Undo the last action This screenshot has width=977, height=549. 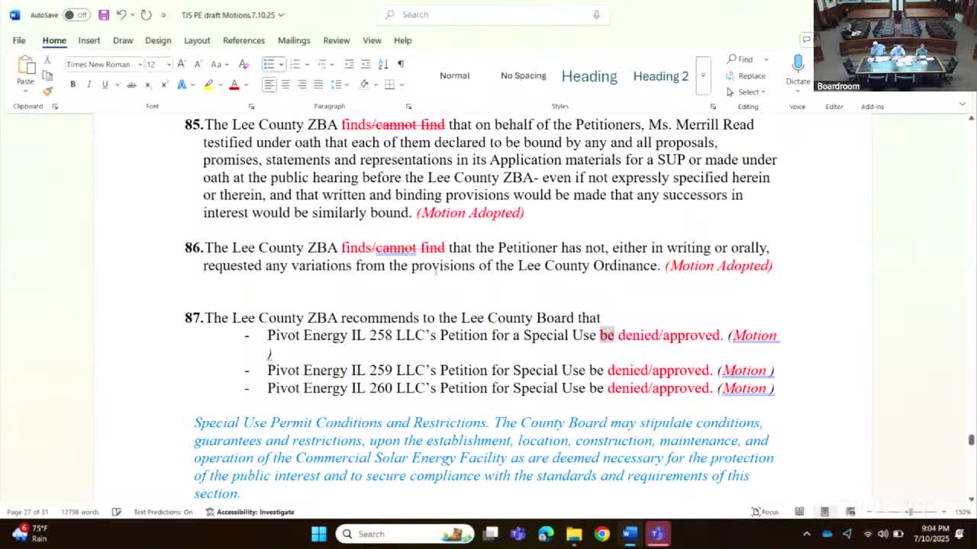click(x=121, y=14)
